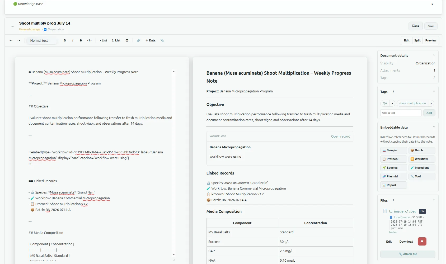Embed a Plasmid record

pos(393,177)
